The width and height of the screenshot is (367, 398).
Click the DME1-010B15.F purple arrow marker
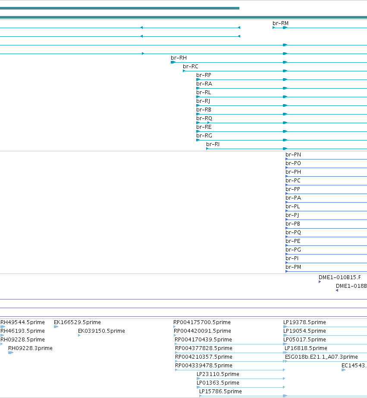pyautogui.click(x=320, y=282)
